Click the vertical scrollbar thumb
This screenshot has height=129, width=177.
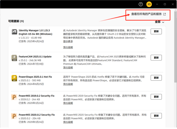click(175, 47)
